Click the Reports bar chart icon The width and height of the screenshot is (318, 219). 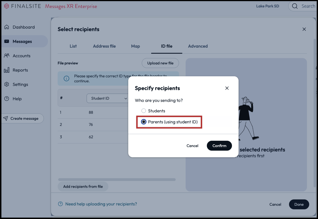click(7, 70)
